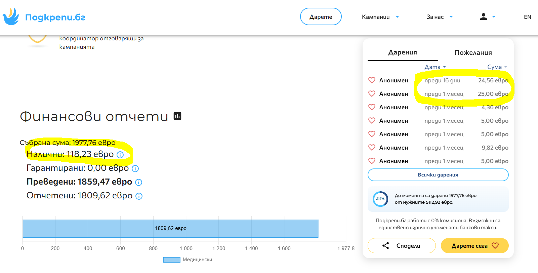Click the 38% progress circle
538x273 pixels.
380,199
